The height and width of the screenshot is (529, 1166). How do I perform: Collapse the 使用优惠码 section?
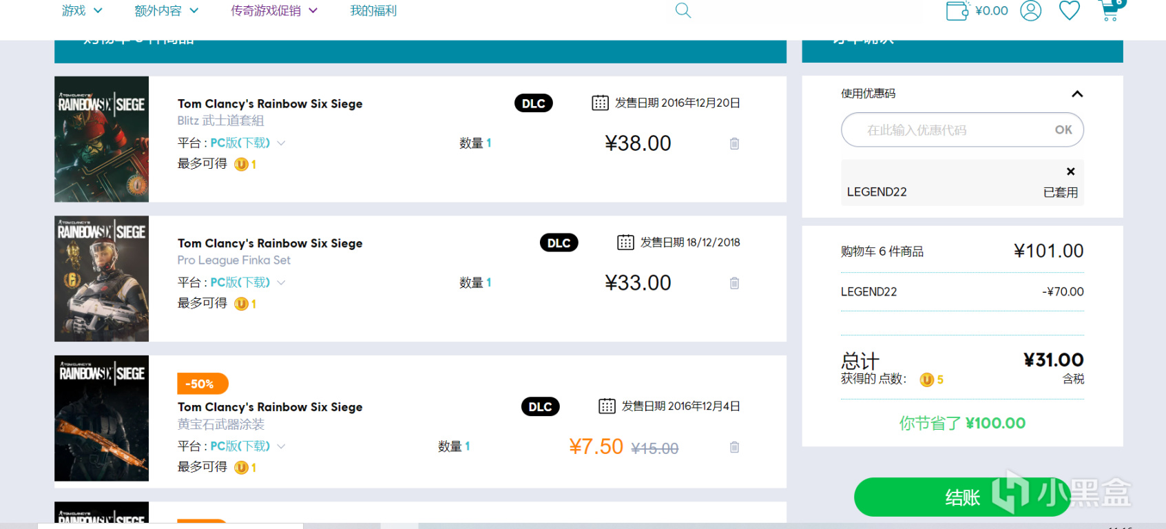point(1077,94)
